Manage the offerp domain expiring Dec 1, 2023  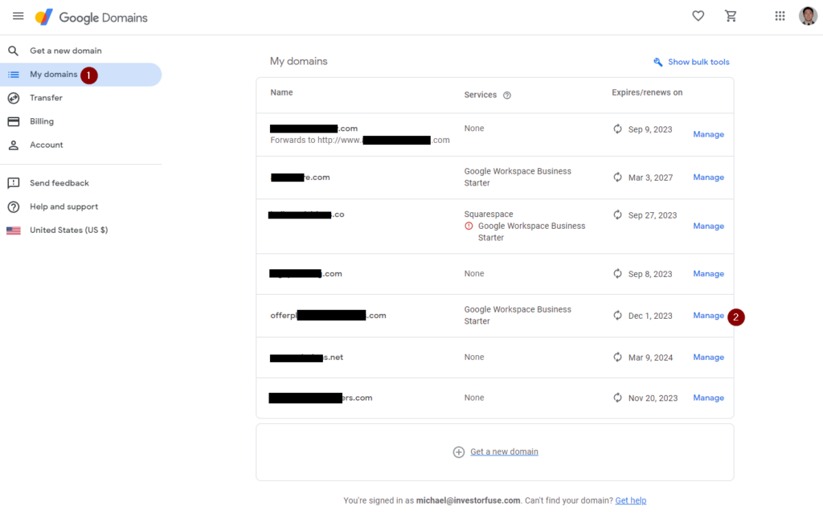[x=709, y=316]
